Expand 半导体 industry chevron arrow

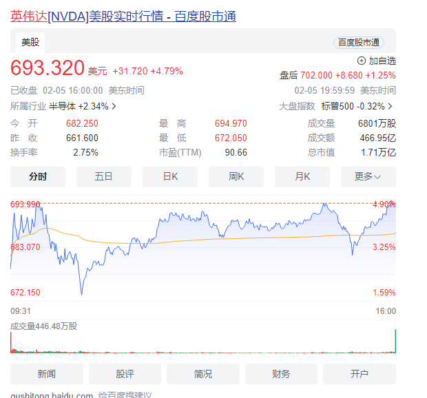114,107
